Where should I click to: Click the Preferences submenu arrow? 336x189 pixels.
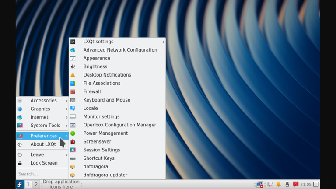(66, 136)
